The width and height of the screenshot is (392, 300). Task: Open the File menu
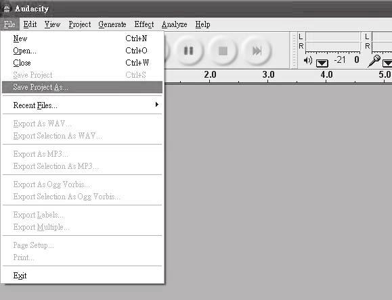tap(9, 24)
